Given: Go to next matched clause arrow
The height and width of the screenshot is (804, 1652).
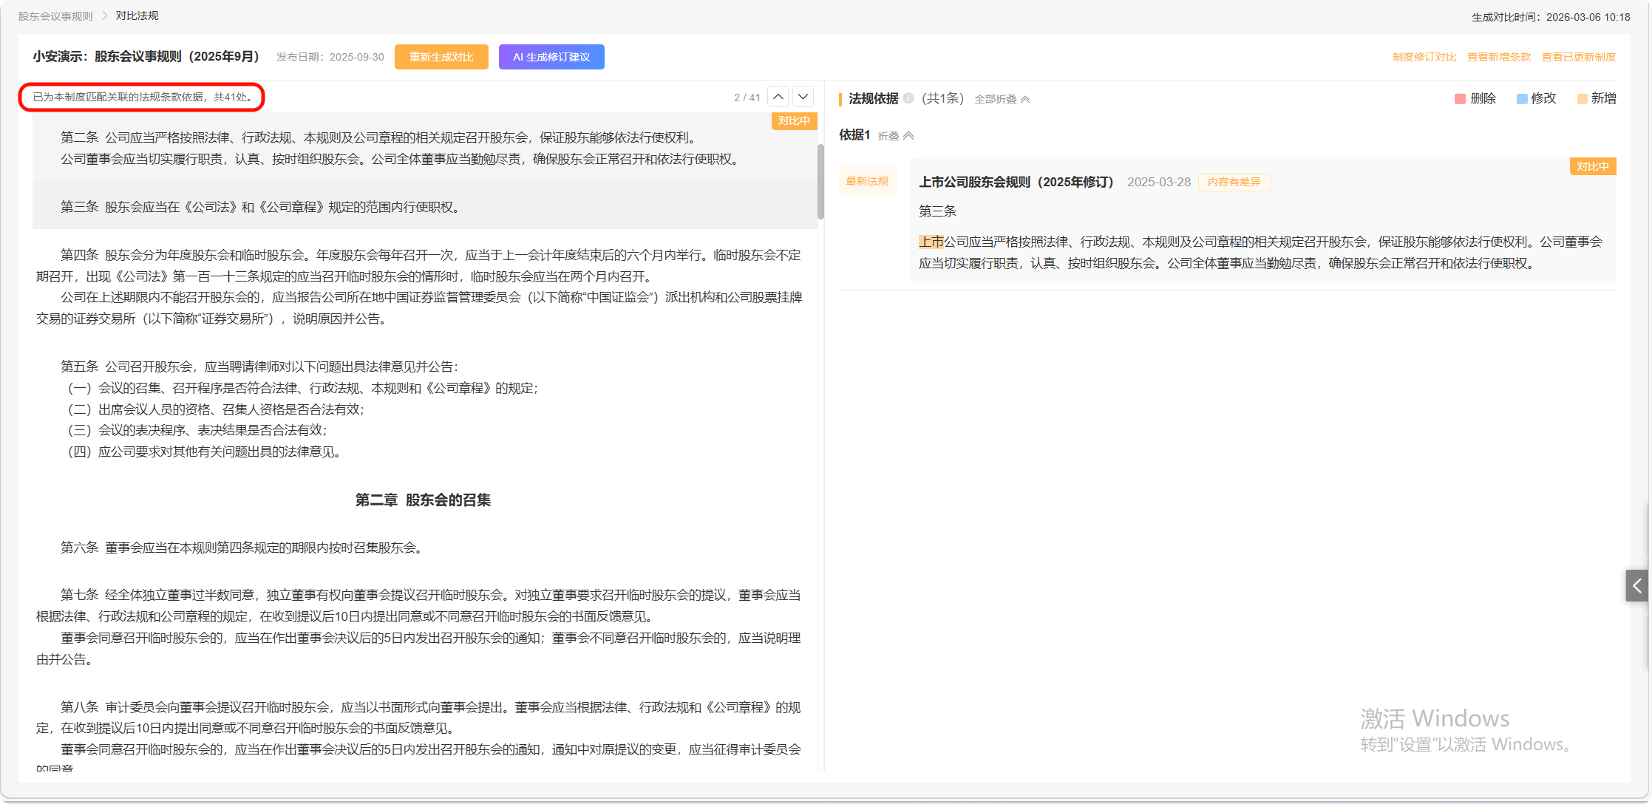Looking at the screenshot, I should point(803,97).
